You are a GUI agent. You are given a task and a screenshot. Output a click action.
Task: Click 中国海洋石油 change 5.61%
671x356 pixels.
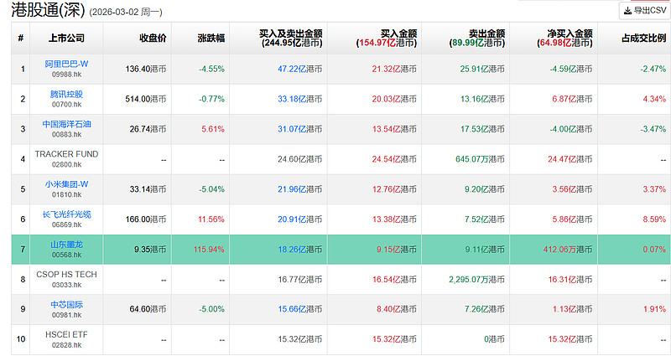tap(213, 129)
